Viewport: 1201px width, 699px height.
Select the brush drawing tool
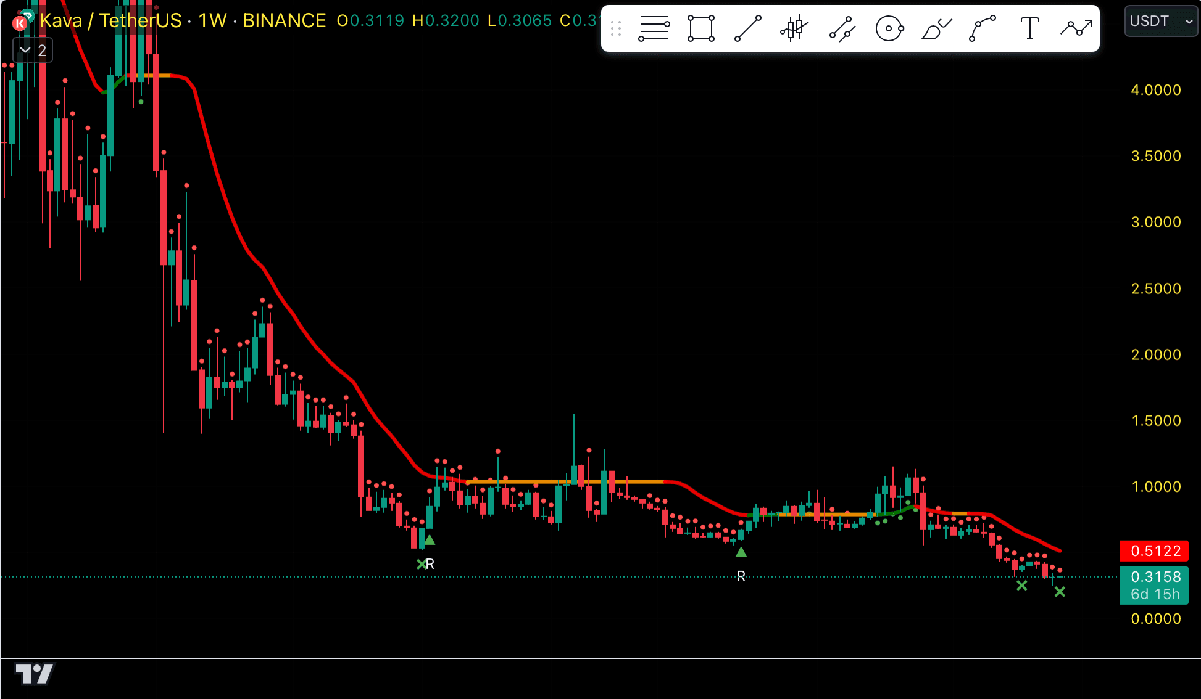tap(936, 28)
